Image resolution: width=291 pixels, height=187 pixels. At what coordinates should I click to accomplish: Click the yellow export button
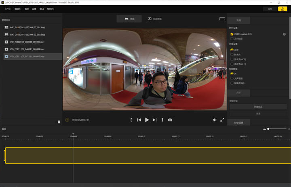coord(282,9)
